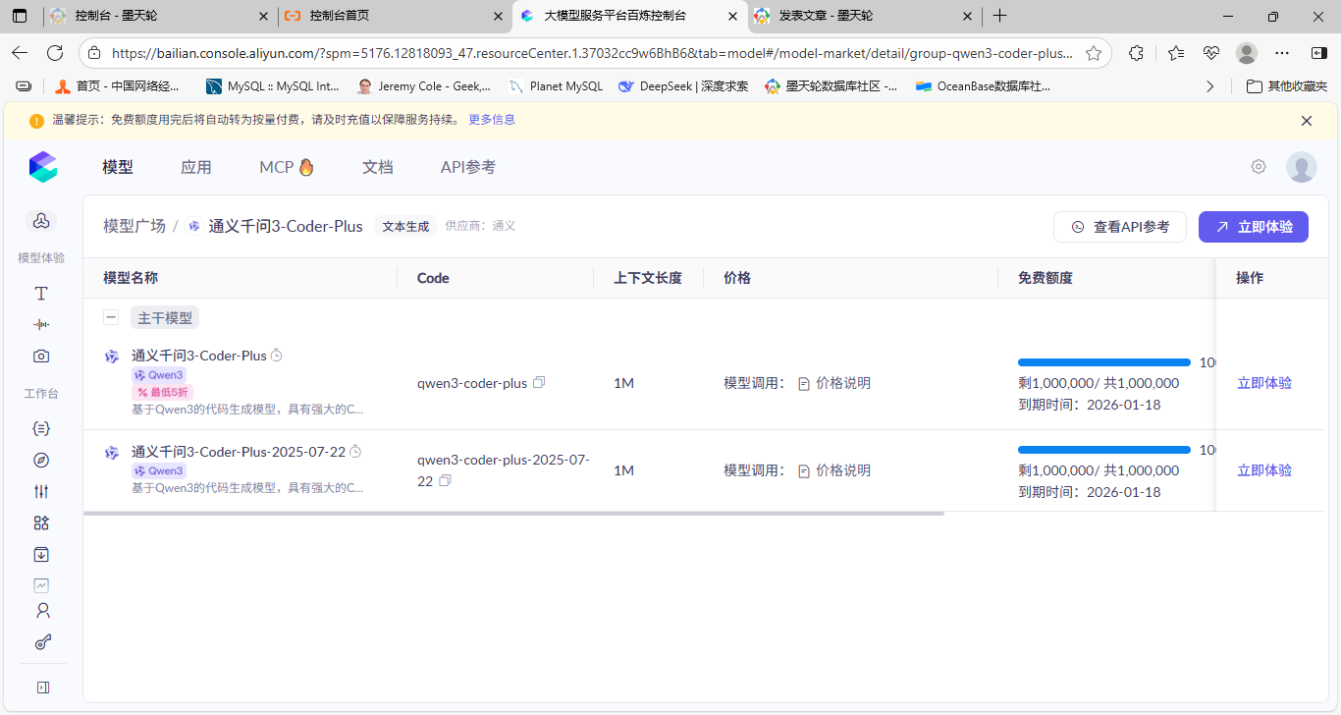
Task: Click the table horizontal scrollbar
Action: (x=513, y=513)
